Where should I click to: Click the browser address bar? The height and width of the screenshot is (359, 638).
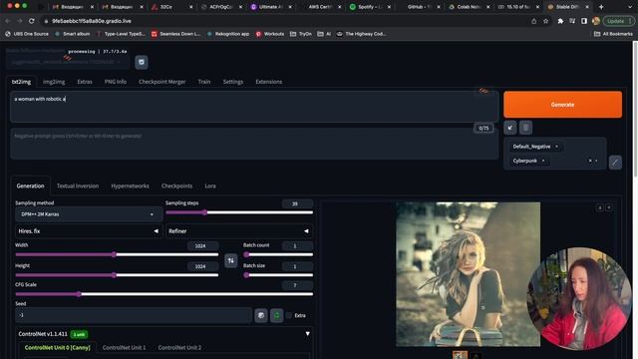285,21
